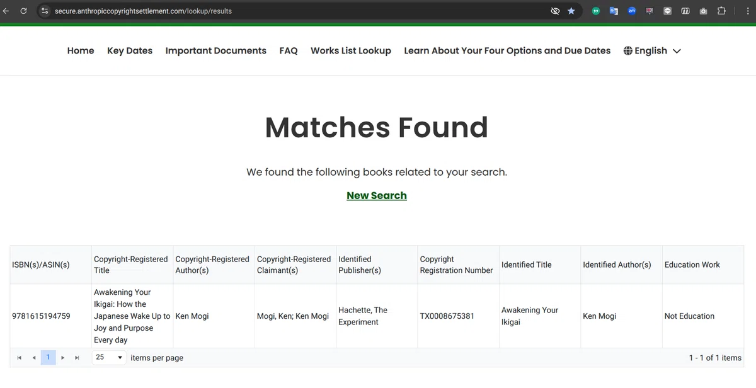Screen dimensions: 756x388
Task: Open Learn About Your Four Options page
Action: point(507,50)
